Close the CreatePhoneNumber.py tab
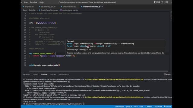Screen dimensions: 193x108 [102, 7]
